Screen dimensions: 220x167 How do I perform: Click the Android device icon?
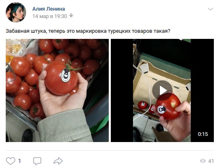71,16
